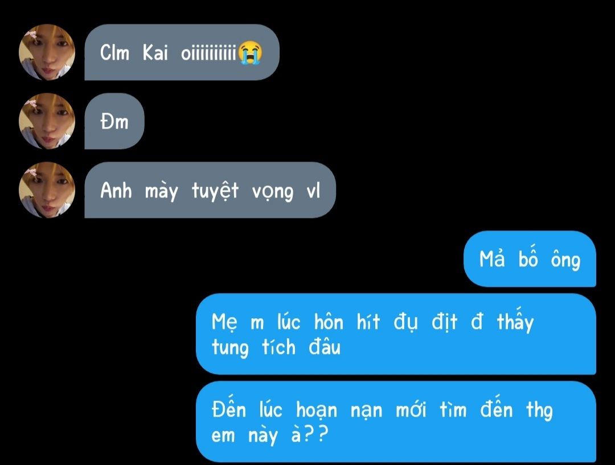Screen dimensions: 615x465
Task: Select the "Anh mày tuyệt vọng vl" bubble
Action: [210, 190]
